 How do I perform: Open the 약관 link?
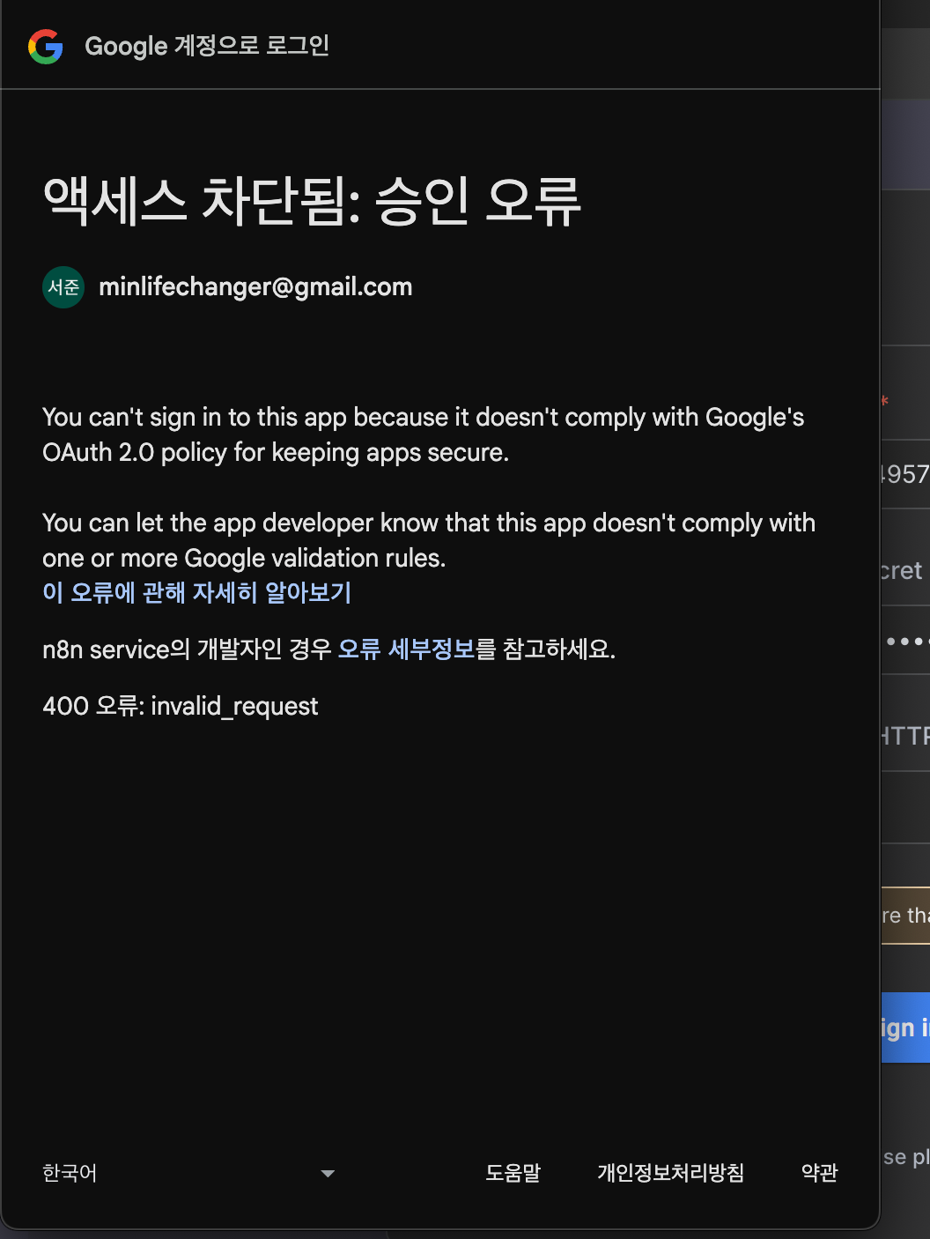(820, 1173)
